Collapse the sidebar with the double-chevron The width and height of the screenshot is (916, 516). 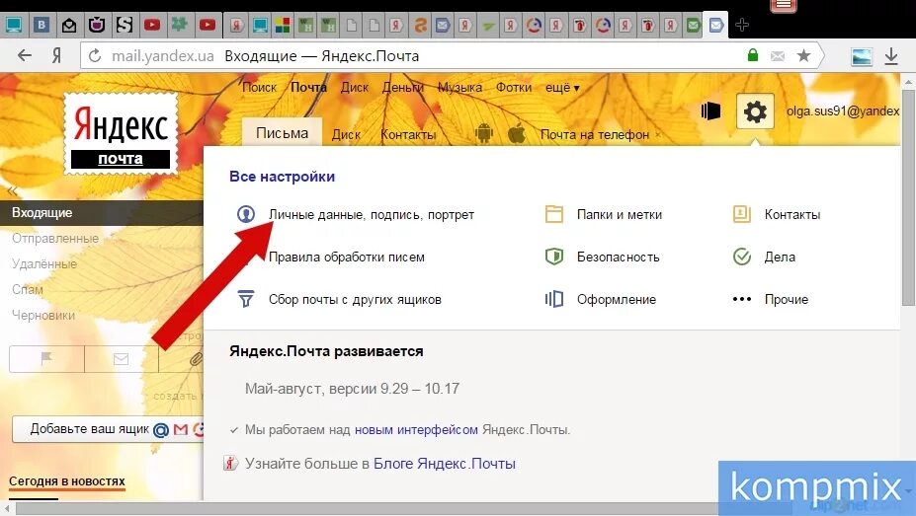point(12,190)
